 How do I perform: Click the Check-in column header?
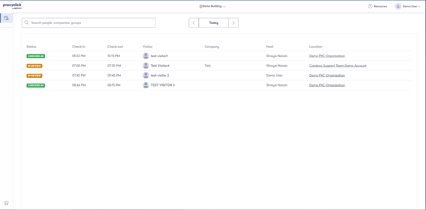point(79,47)
